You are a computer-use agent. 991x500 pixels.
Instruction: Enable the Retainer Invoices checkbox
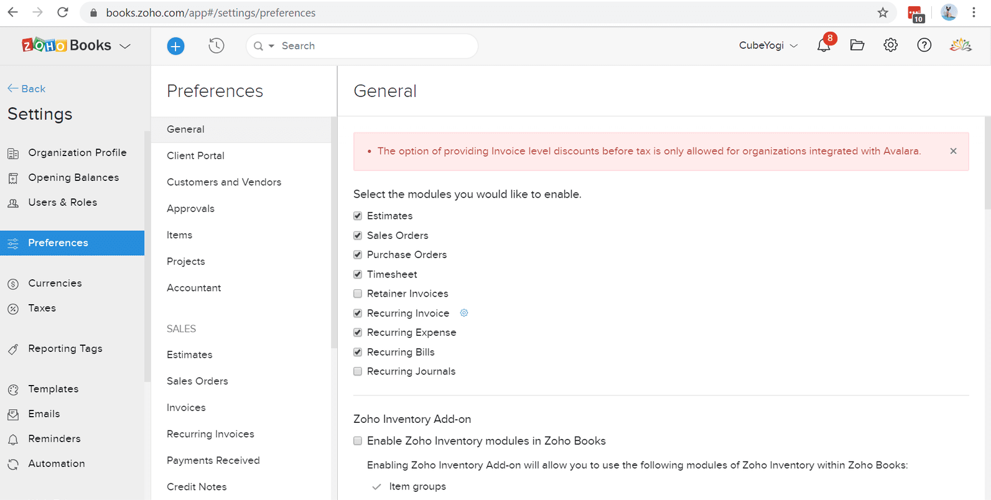pos(358,294)
